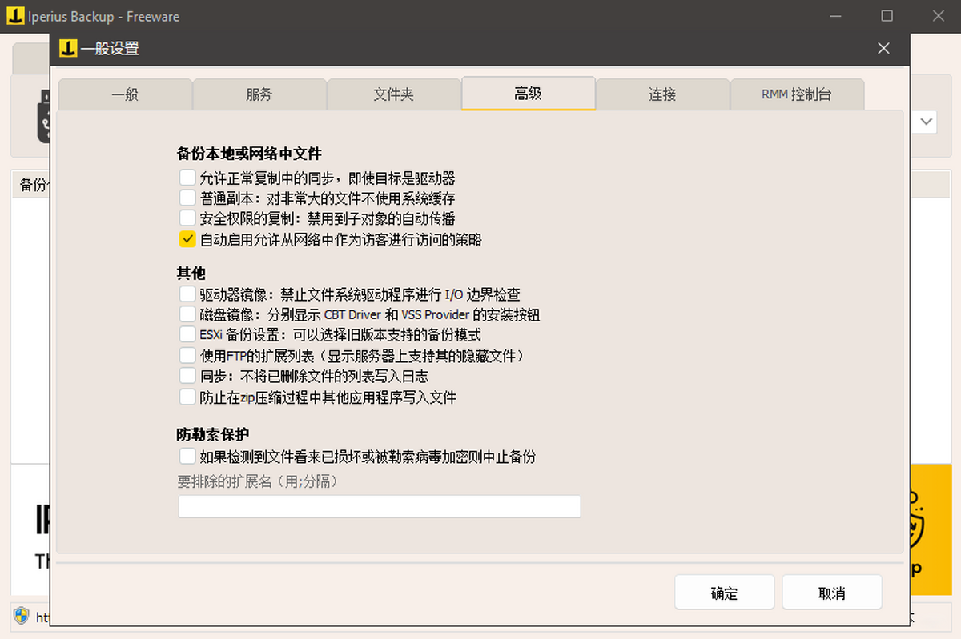Select the 文件夹 tab
The height and width of the screenshot is (639, 961).
pos(394,94)
